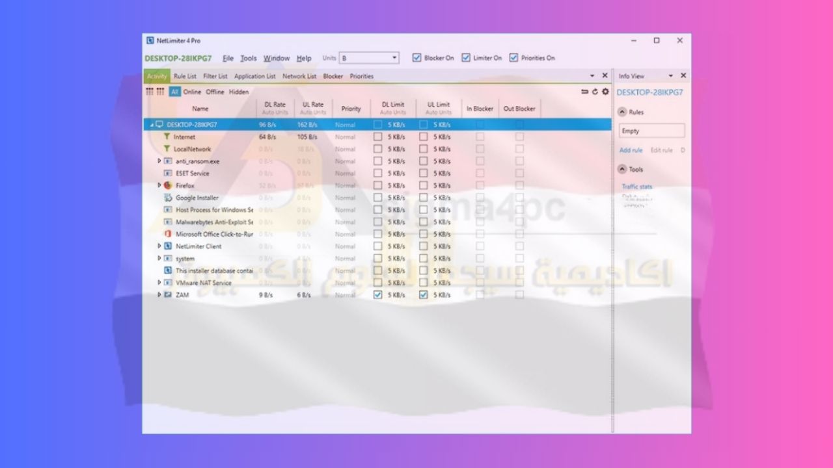
Task: Click the Host Process for Windows icon
Action: [168, 210]
